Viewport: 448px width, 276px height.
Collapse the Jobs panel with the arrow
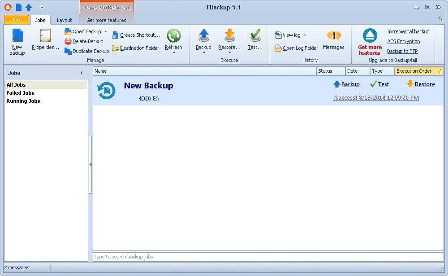click(82, 73)
